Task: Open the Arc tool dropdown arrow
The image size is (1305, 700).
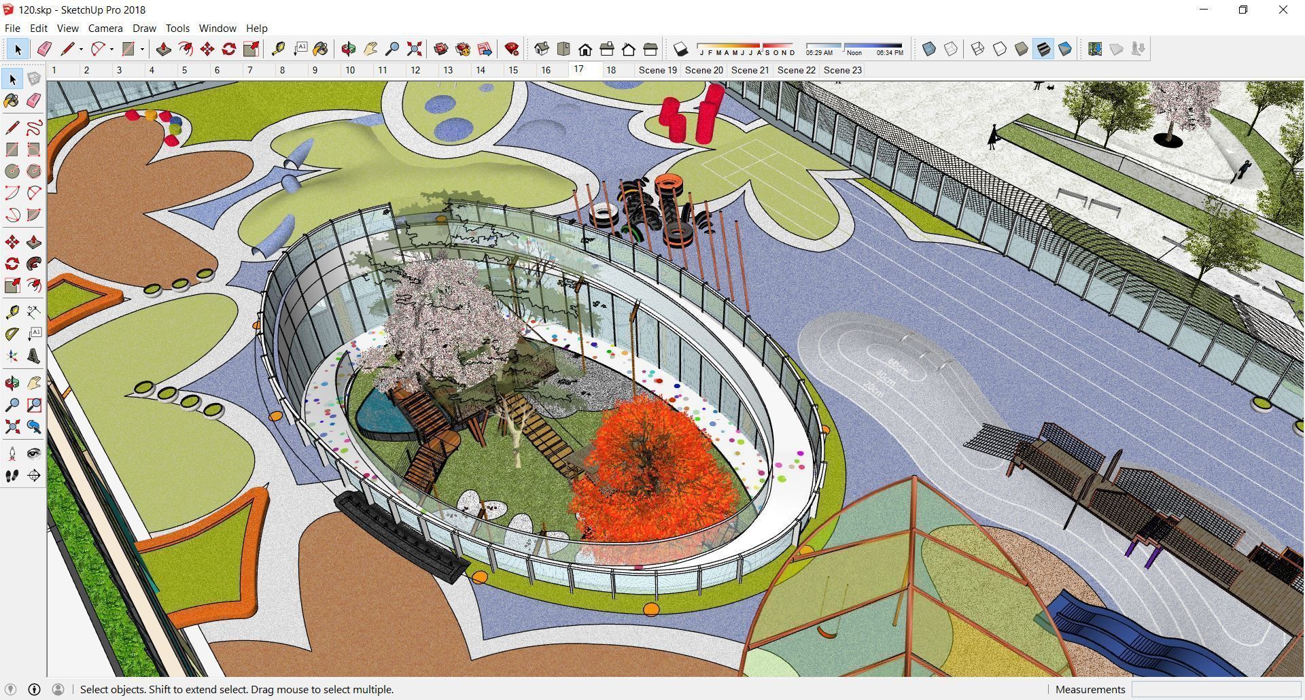Action: coord(111,49)
